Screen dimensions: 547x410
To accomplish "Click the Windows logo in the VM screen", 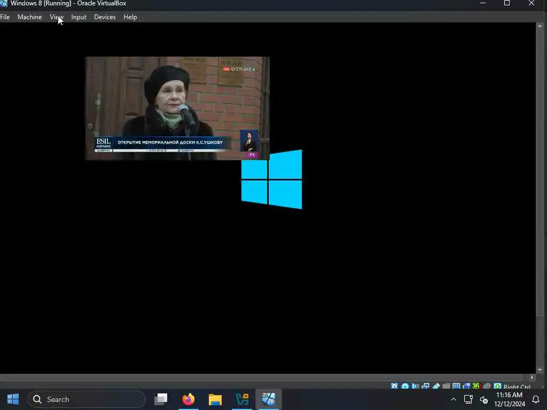I will pos(271,179).
